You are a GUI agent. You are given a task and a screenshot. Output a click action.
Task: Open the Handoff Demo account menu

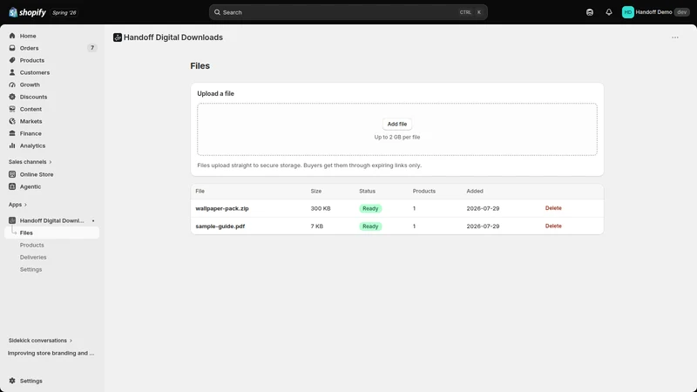point(655,12)
